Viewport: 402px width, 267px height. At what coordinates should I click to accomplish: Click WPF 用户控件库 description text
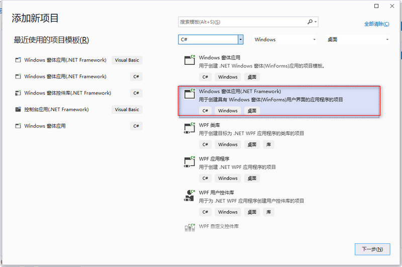click(251, 201)
